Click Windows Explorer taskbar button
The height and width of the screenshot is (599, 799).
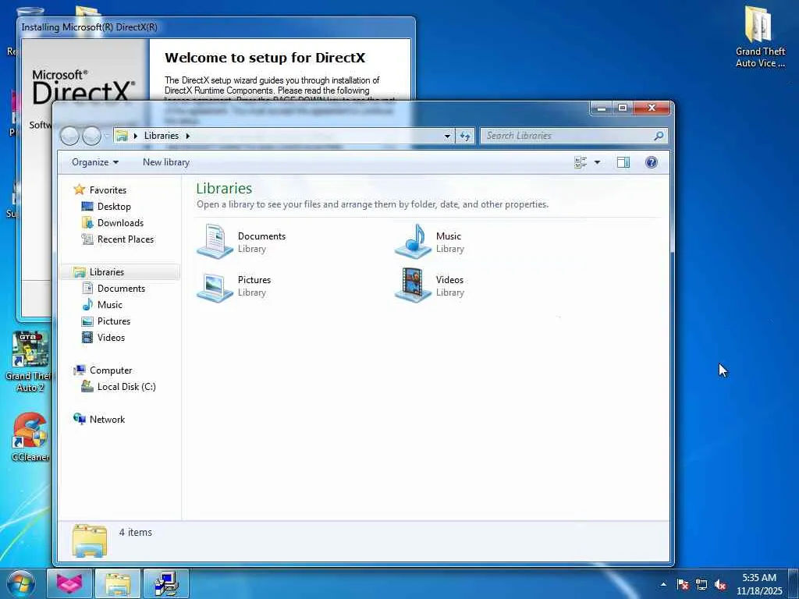click(x=118, y=583)
